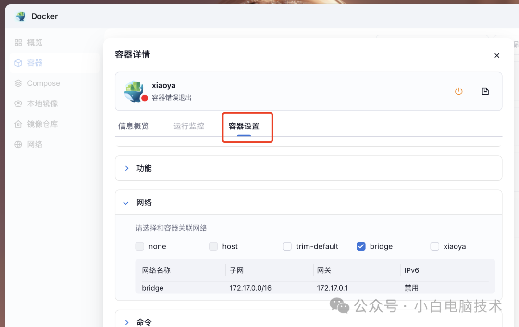Click the 网络 globe icon in sidebar
Screen dimensions: 519x327
click(x=18, y=144)
